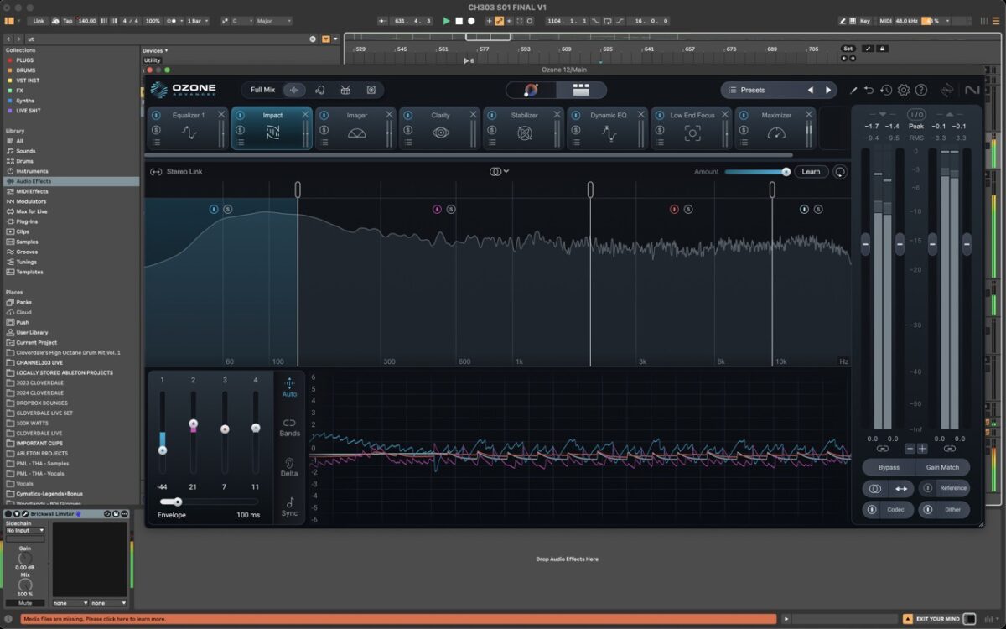
Task: Click the Ozone help question mark icon
Action: [x=921, y=90]
